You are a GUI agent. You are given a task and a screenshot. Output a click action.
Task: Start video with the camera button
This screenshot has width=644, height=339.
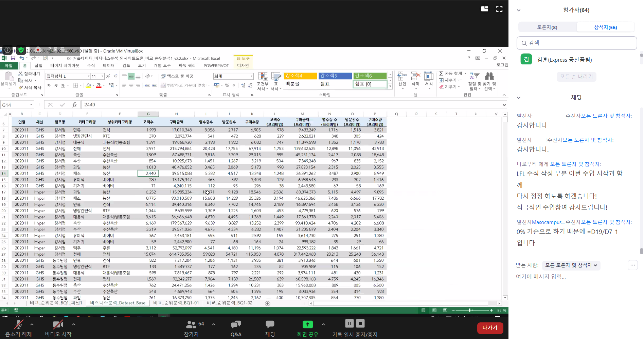(58, 325)
